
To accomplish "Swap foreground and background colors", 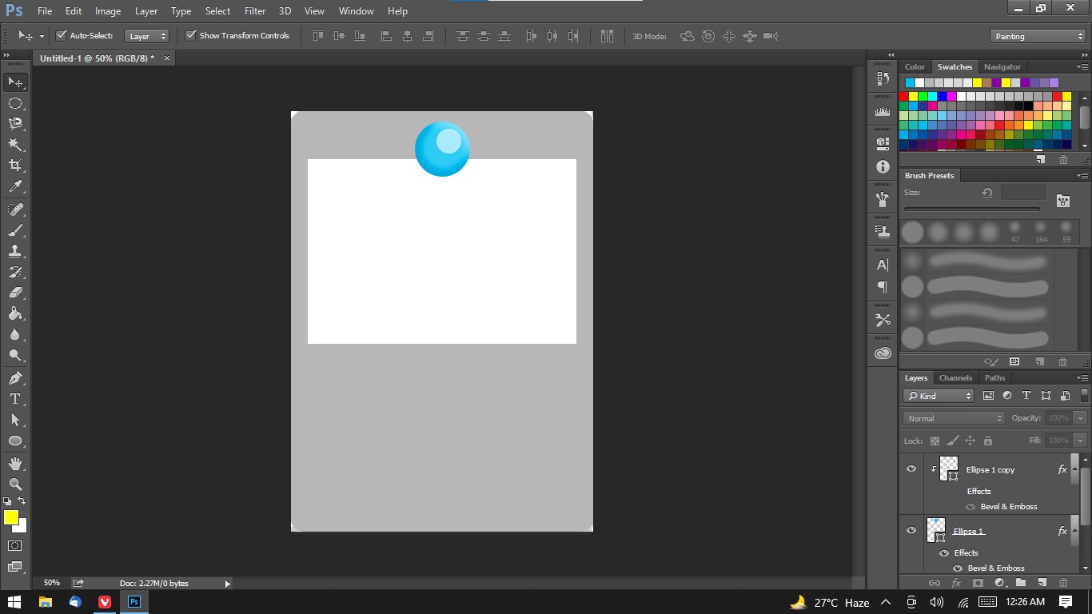I will point(22,501).
